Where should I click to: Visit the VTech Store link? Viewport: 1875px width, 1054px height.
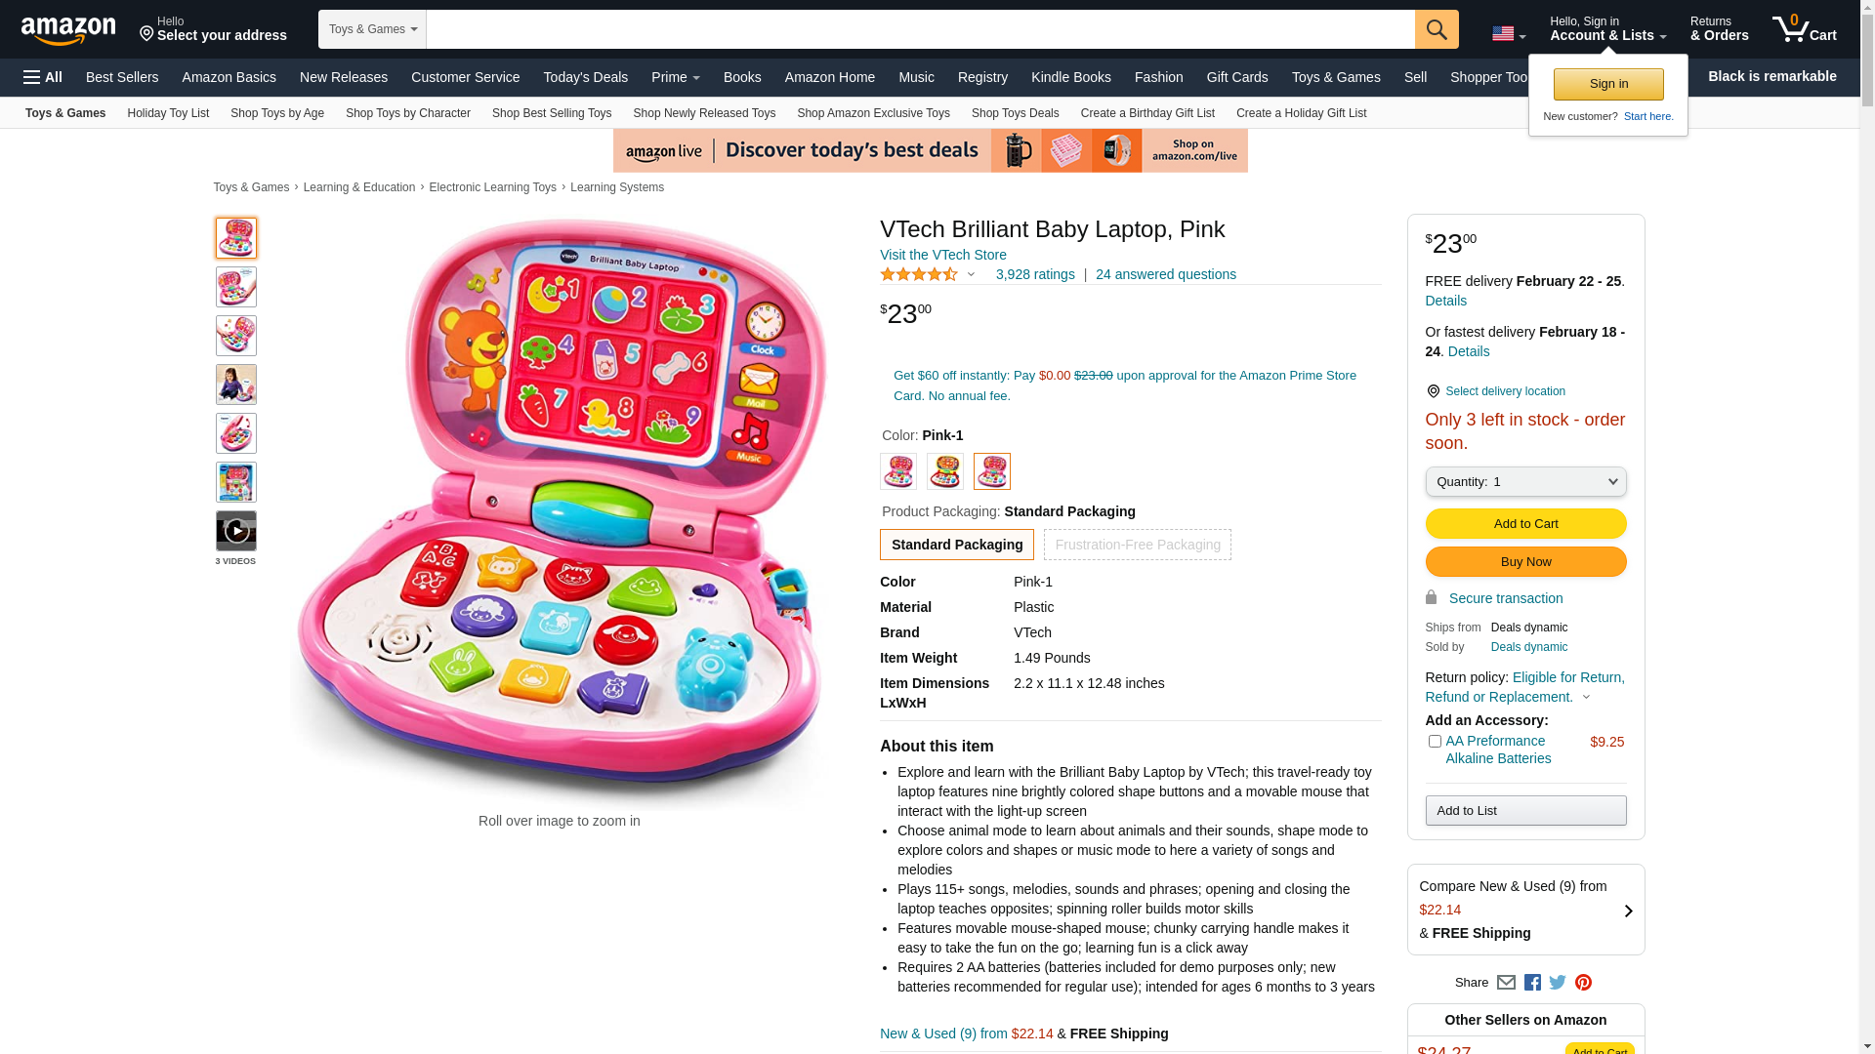(x=943, y=255)
